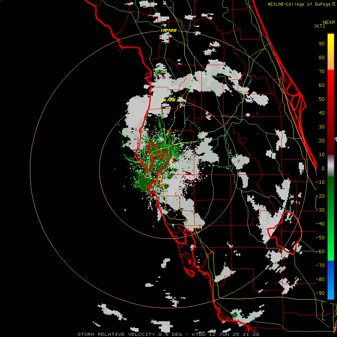
Task: Select the positive 40 knot scale label
Action: [322, 113]
